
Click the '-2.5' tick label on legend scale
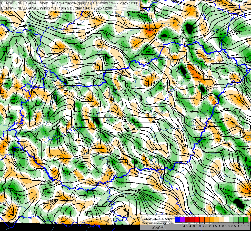[204, 226]
